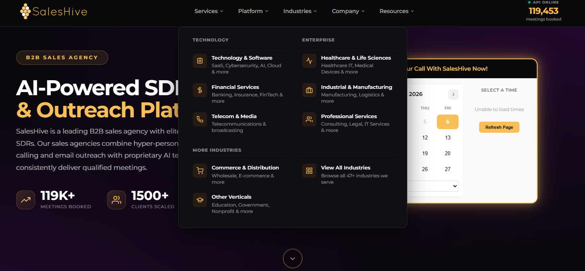Image resolution: width=585 pixels, height=271 pixels.
Task: Open Industrial & Manufacturing page
Action: click(348, 94)
